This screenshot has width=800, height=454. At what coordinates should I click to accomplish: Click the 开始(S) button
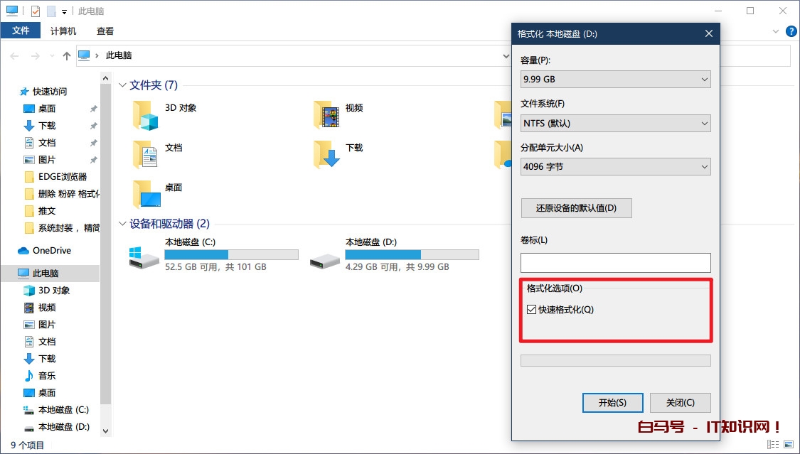[612, 403]
